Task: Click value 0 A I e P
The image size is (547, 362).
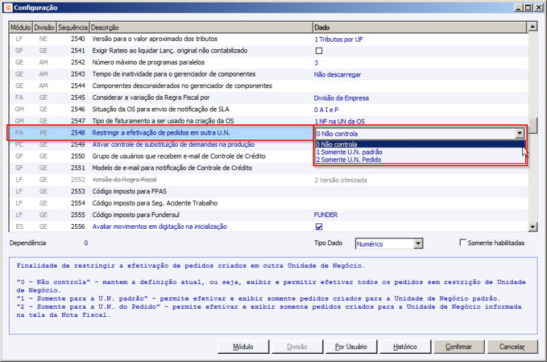Action: click(x=326, y=110)
